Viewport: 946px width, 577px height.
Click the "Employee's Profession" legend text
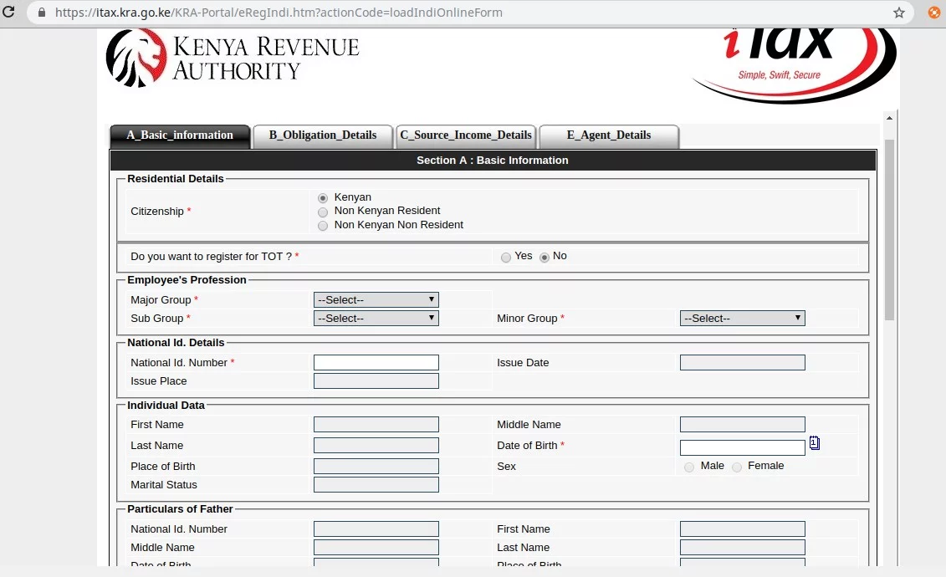click(187, 280)
